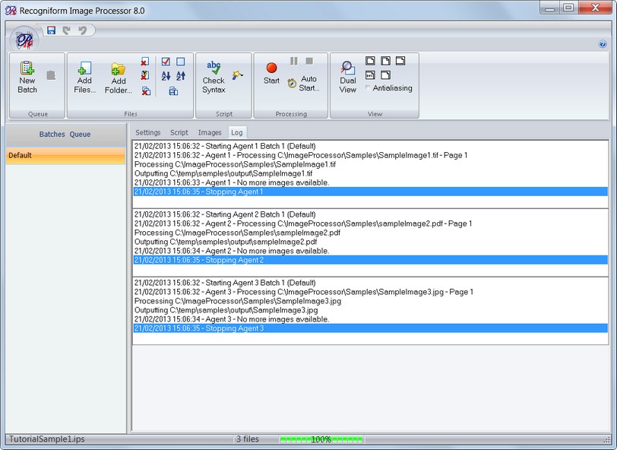The height and width of the screenshot is (450, 617).
Task: Click the third view layout icon
Action: [400, 61]
